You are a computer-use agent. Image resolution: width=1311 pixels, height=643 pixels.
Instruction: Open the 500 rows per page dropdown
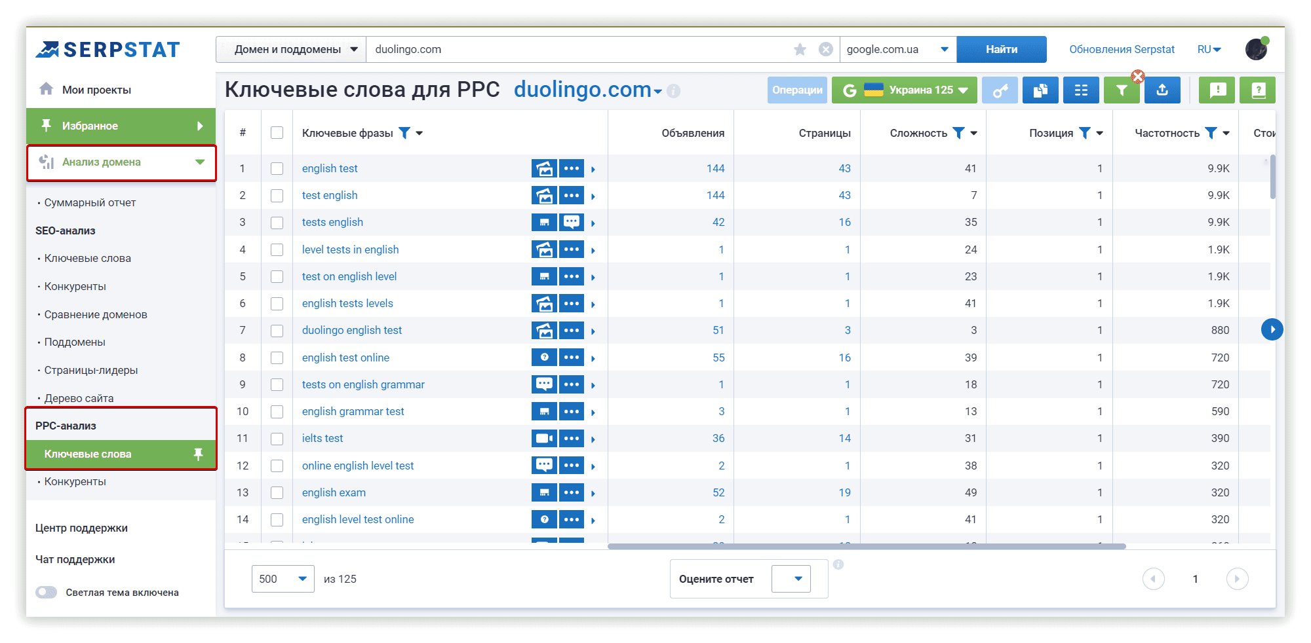point(283,579)
